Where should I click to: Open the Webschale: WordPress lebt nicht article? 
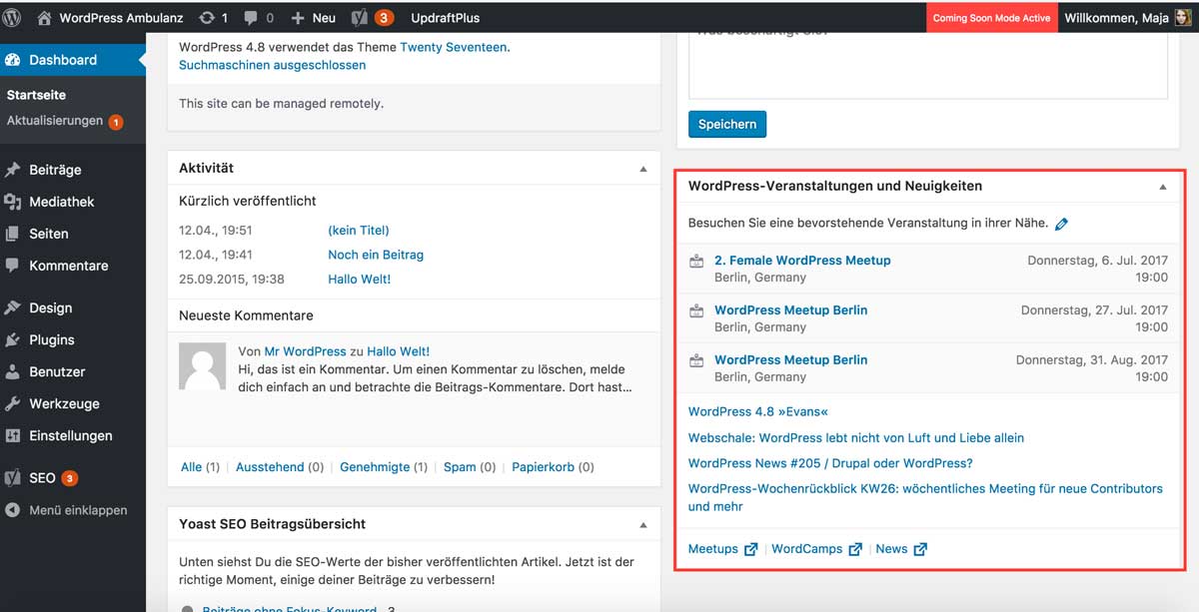click(856, 437)
